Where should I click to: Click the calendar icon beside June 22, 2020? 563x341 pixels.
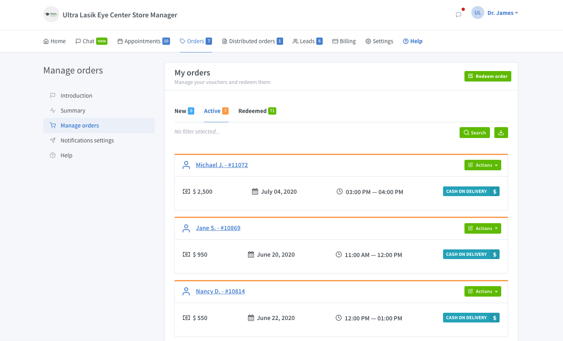coord(251,318)
